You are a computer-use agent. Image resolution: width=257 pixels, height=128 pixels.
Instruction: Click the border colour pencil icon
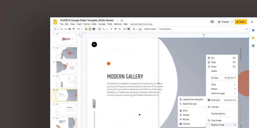click(x=111, y=29)
